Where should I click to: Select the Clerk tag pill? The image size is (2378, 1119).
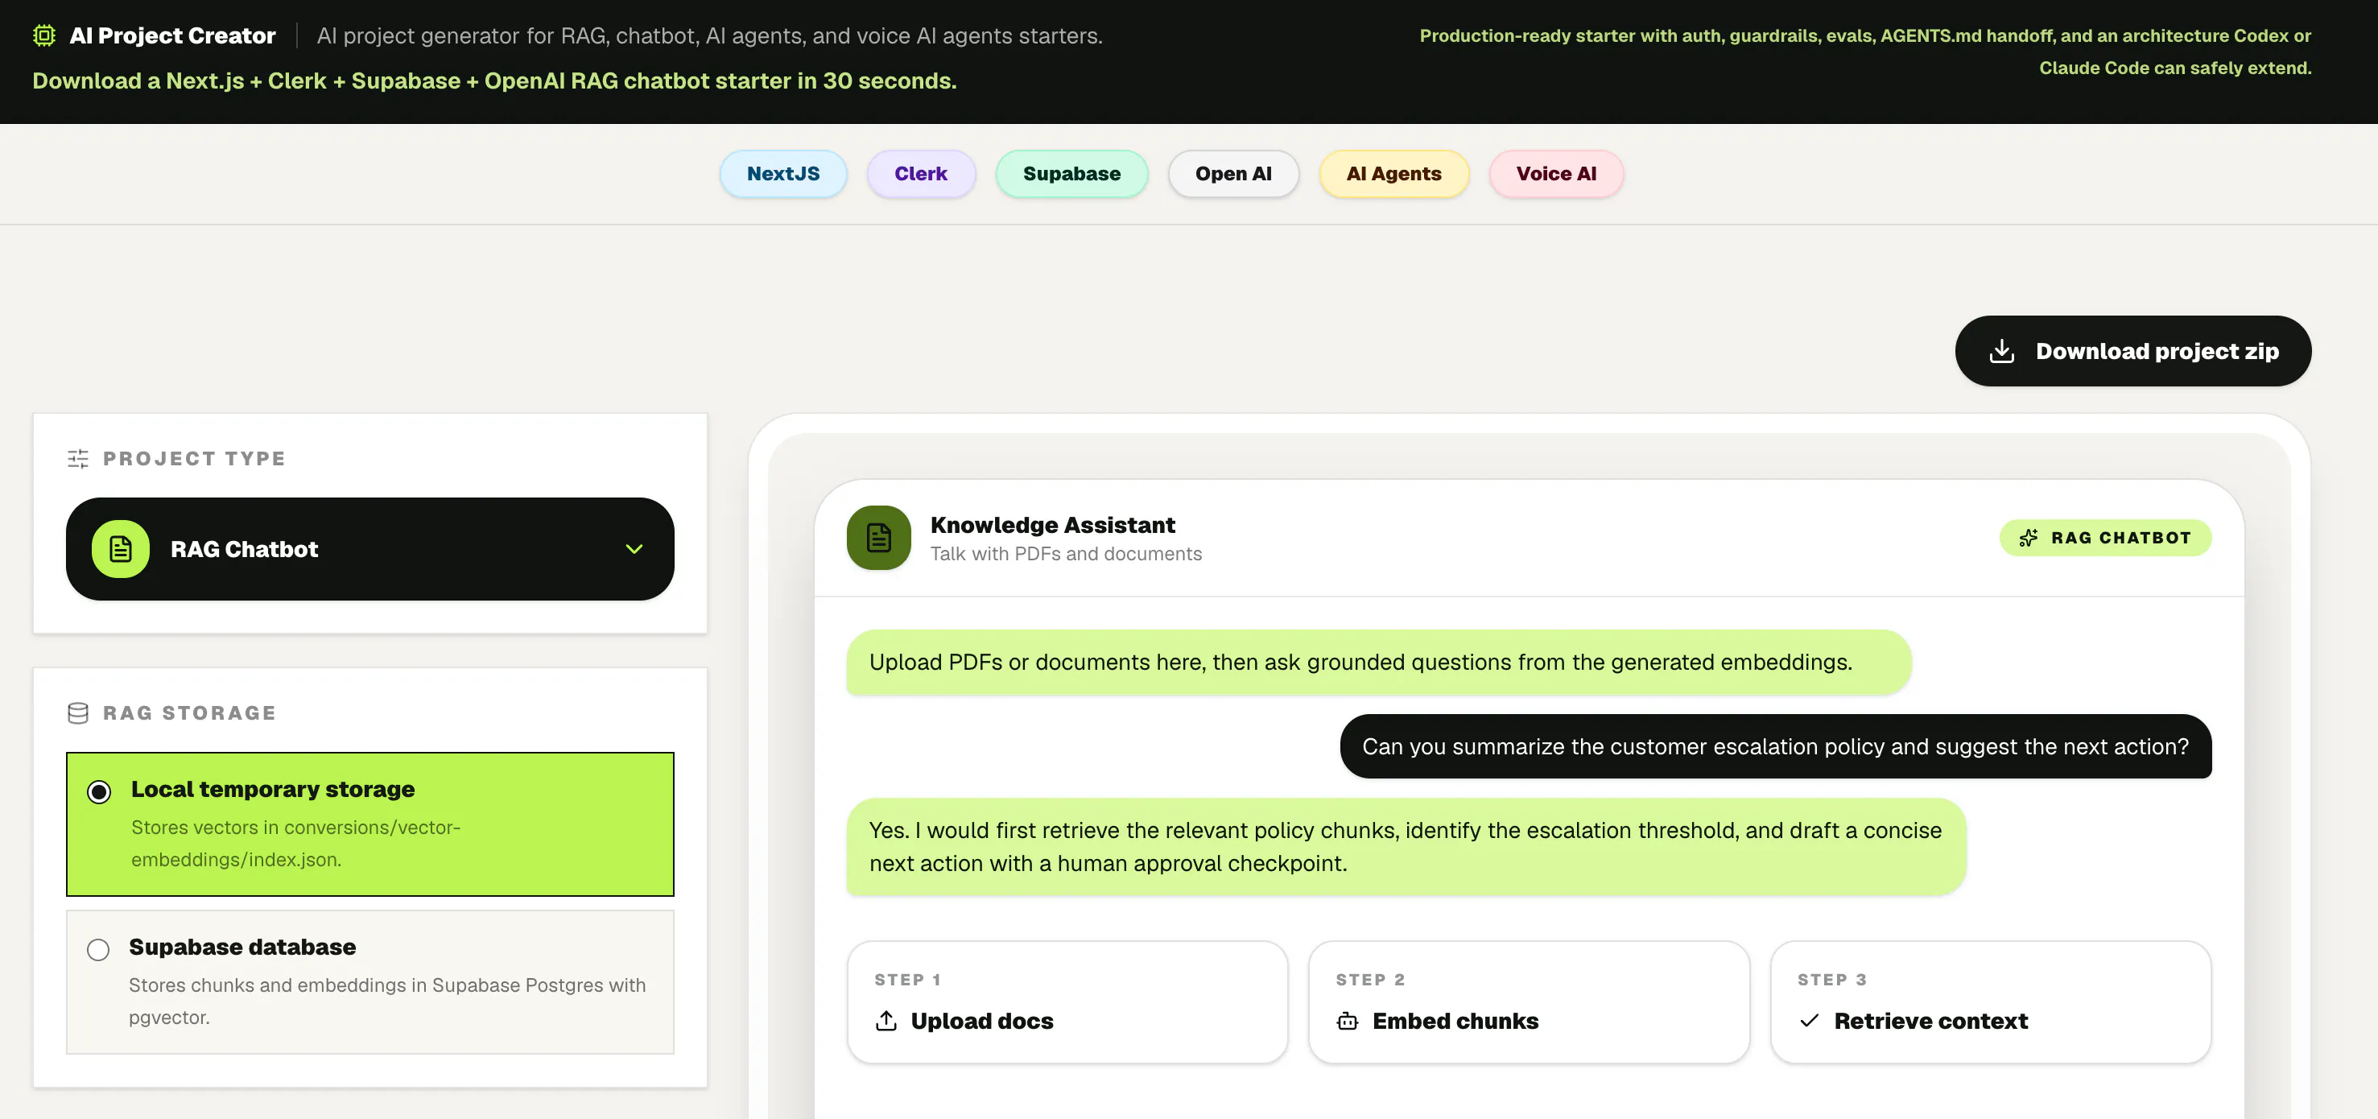pos(920,174)
